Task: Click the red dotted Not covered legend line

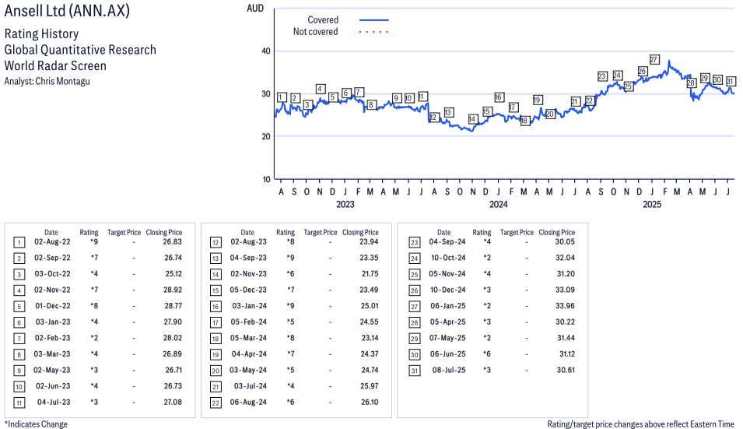Action: (374, 32)
